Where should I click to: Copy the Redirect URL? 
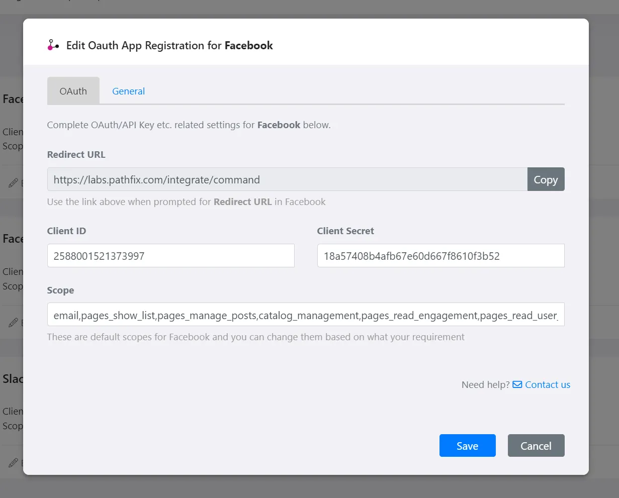[x=546, y=179]
